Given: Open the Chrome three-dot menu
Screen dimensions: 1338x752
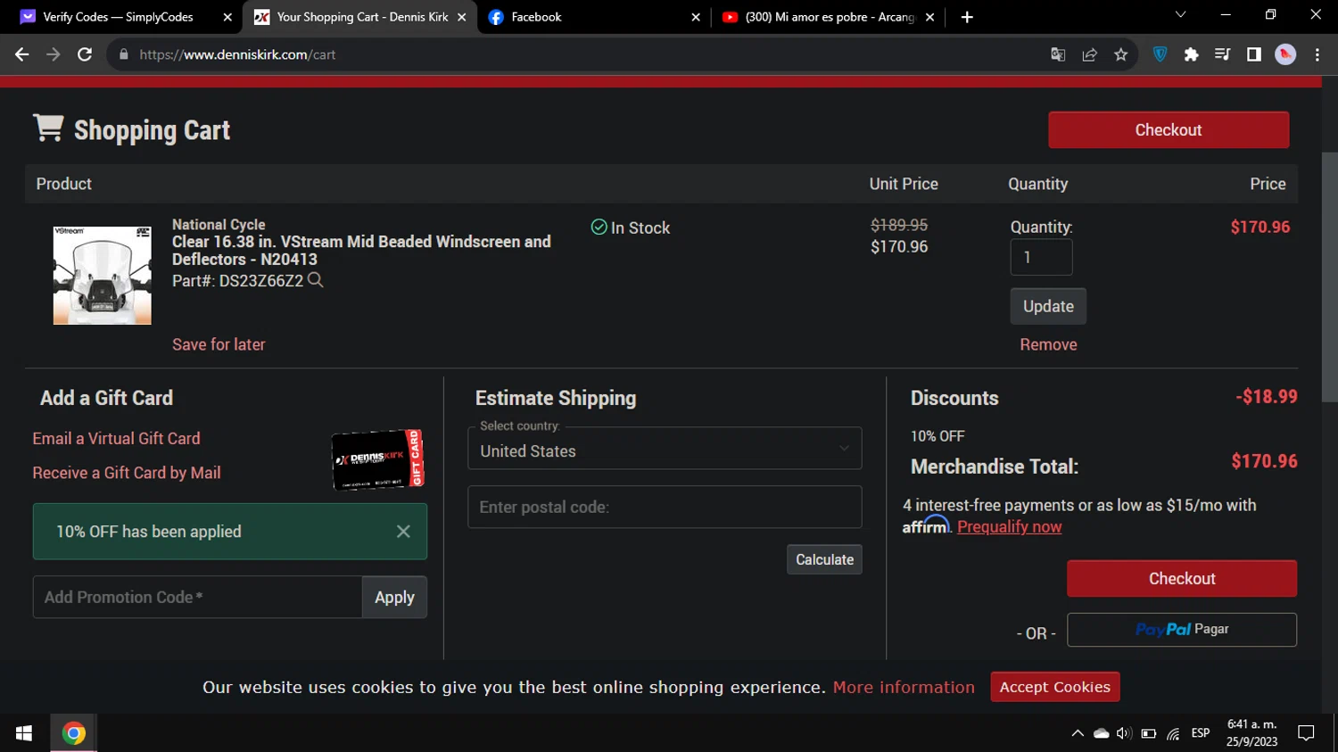Looking at the screenshot, I should 1317,54.
